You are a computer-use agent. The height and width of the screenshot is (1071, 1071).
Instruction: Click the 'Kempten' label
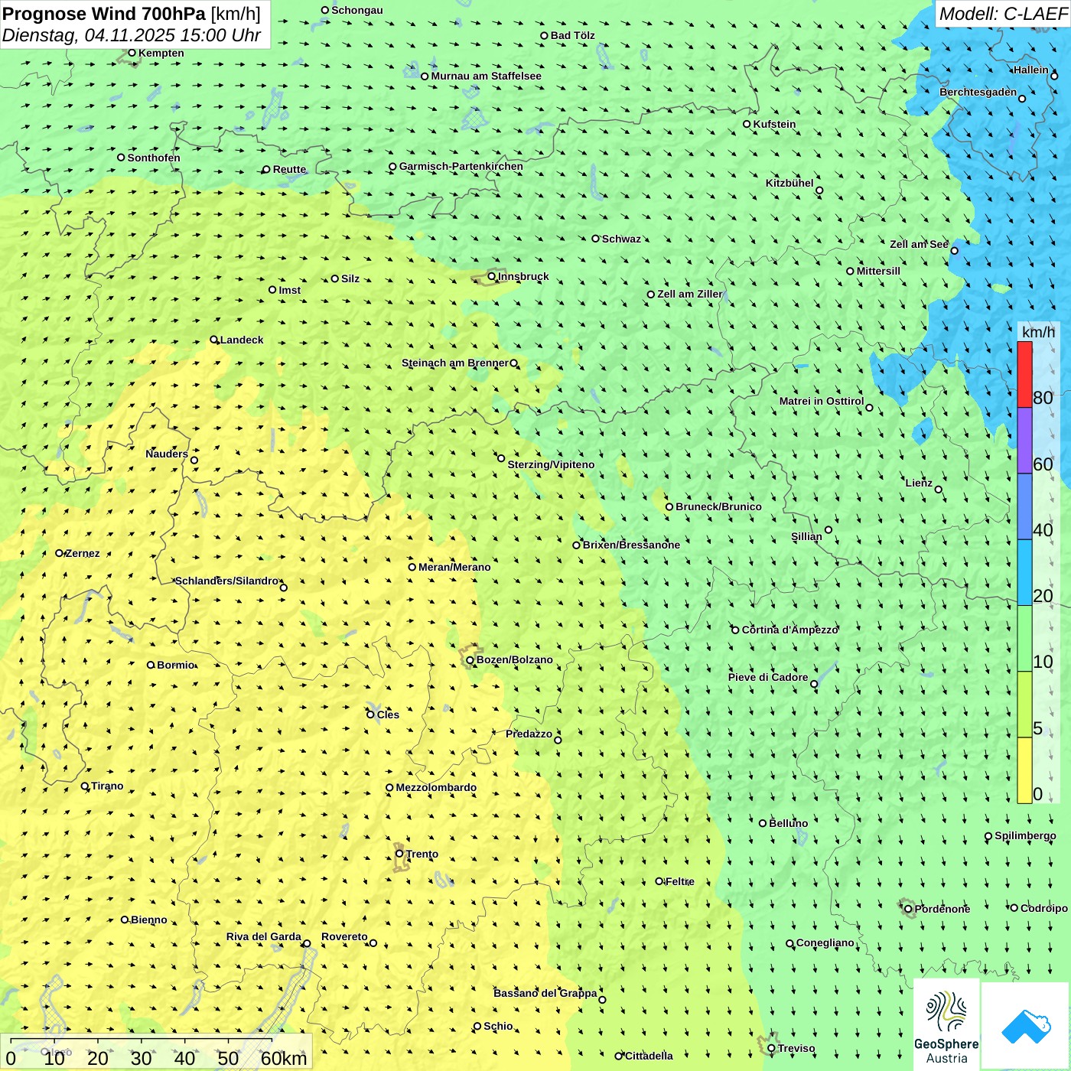[161, 53]
